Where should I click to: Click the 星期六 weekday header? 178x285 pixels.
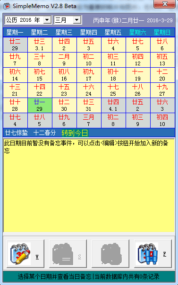point(137,32)
